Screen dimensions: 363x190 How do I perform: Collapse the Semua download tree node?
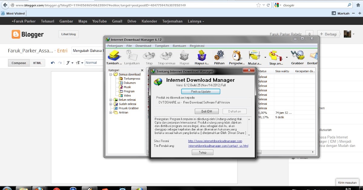pos(111,74)
